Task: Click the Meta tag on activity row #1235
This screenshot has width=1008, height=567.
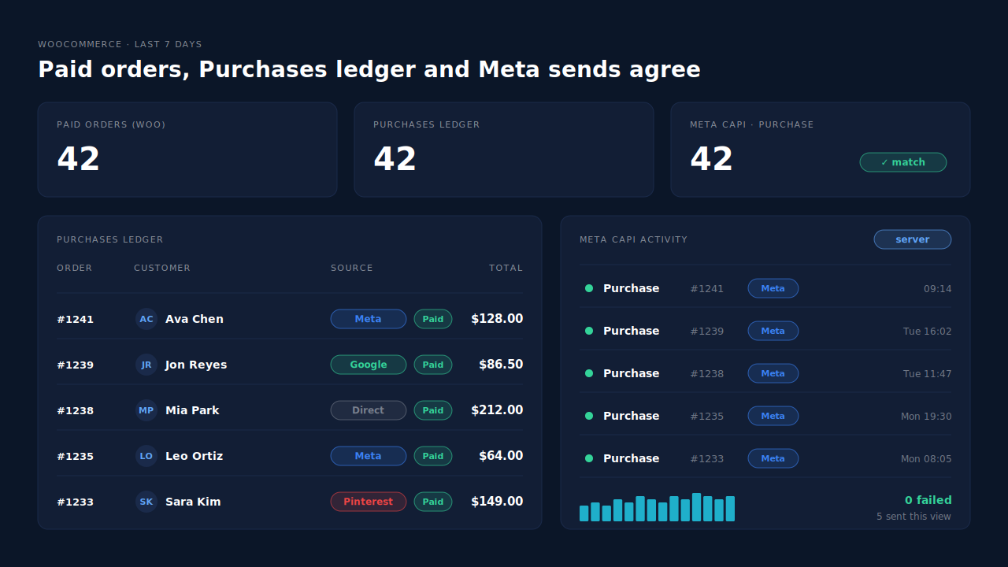Action: (x=773, y=416)
